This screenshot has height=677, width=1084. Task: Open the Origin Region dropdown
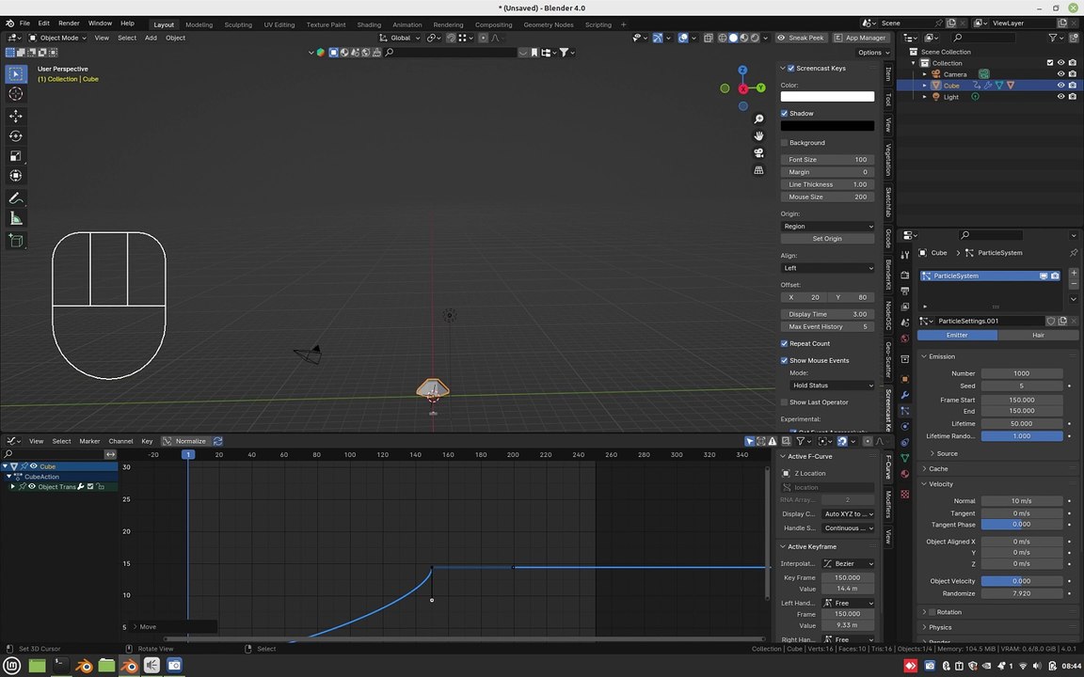pyautogui.click(x=827, y=227)
